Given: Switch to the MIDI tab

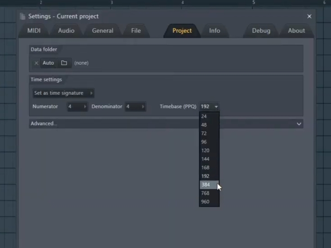Looking at the screenshot, I should pos(34,31).
